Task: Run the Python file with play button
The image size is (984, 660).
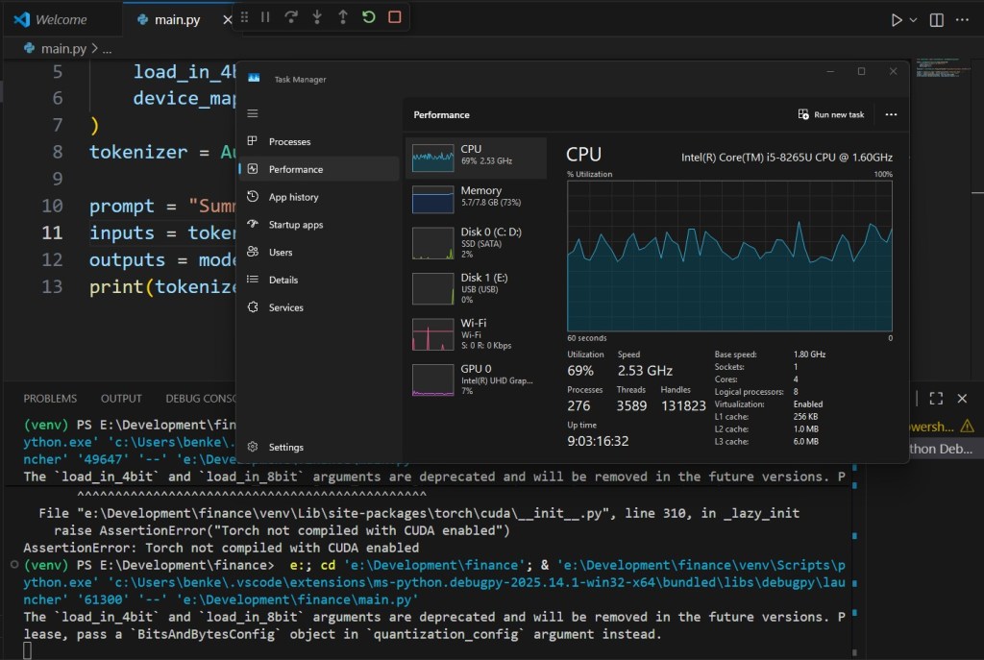Action: click(x=897, y=20)
